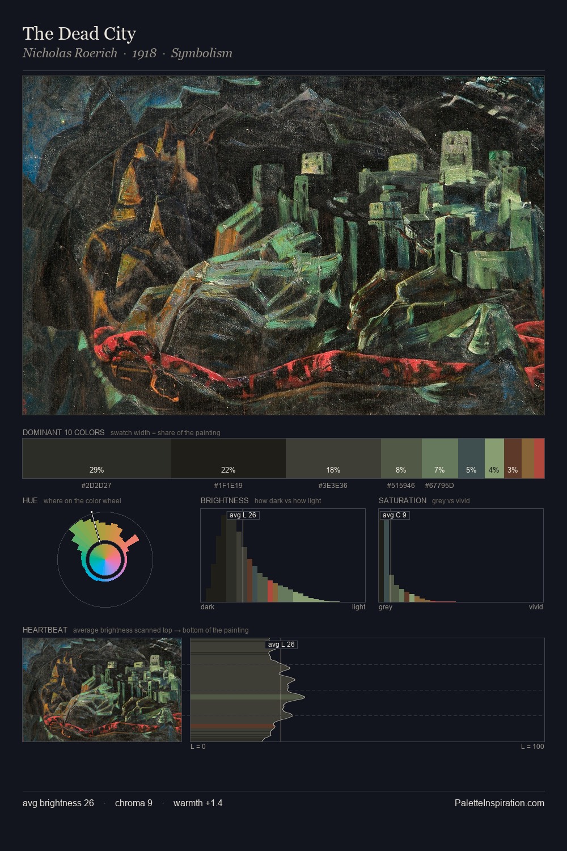Click 'where on the color wheel' caption

pos(82,501)
